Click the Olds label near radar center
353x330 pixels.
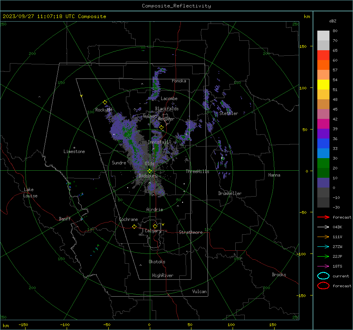149,164
